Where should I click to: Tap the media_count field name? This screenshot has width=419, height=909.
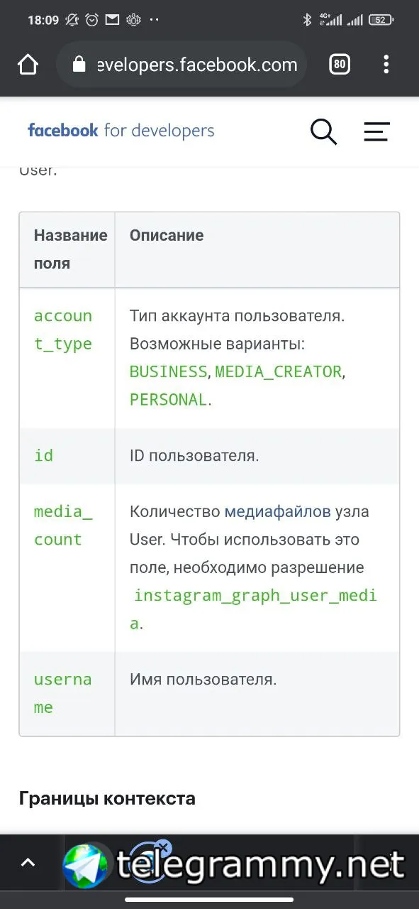tap(63, 526)
